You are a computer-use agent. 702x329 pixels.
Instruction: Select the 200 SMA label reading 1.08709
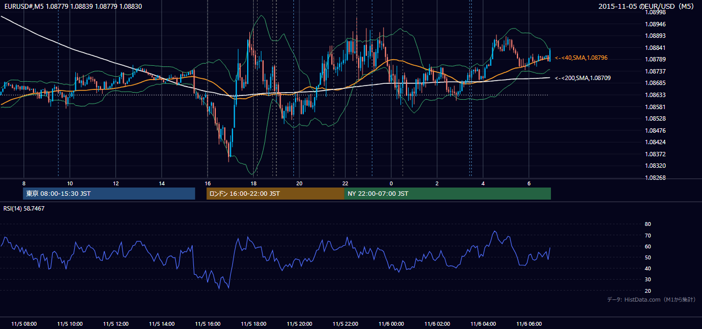click(x=583, y=78)
